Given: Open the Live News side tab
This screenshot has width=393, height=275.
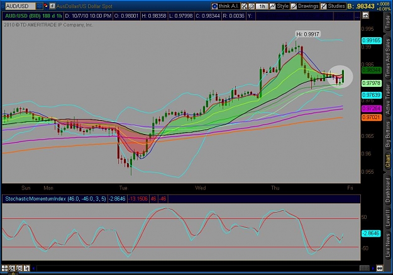Looking at the screenshot, I should pyautogui.click(x=388, y=245).
